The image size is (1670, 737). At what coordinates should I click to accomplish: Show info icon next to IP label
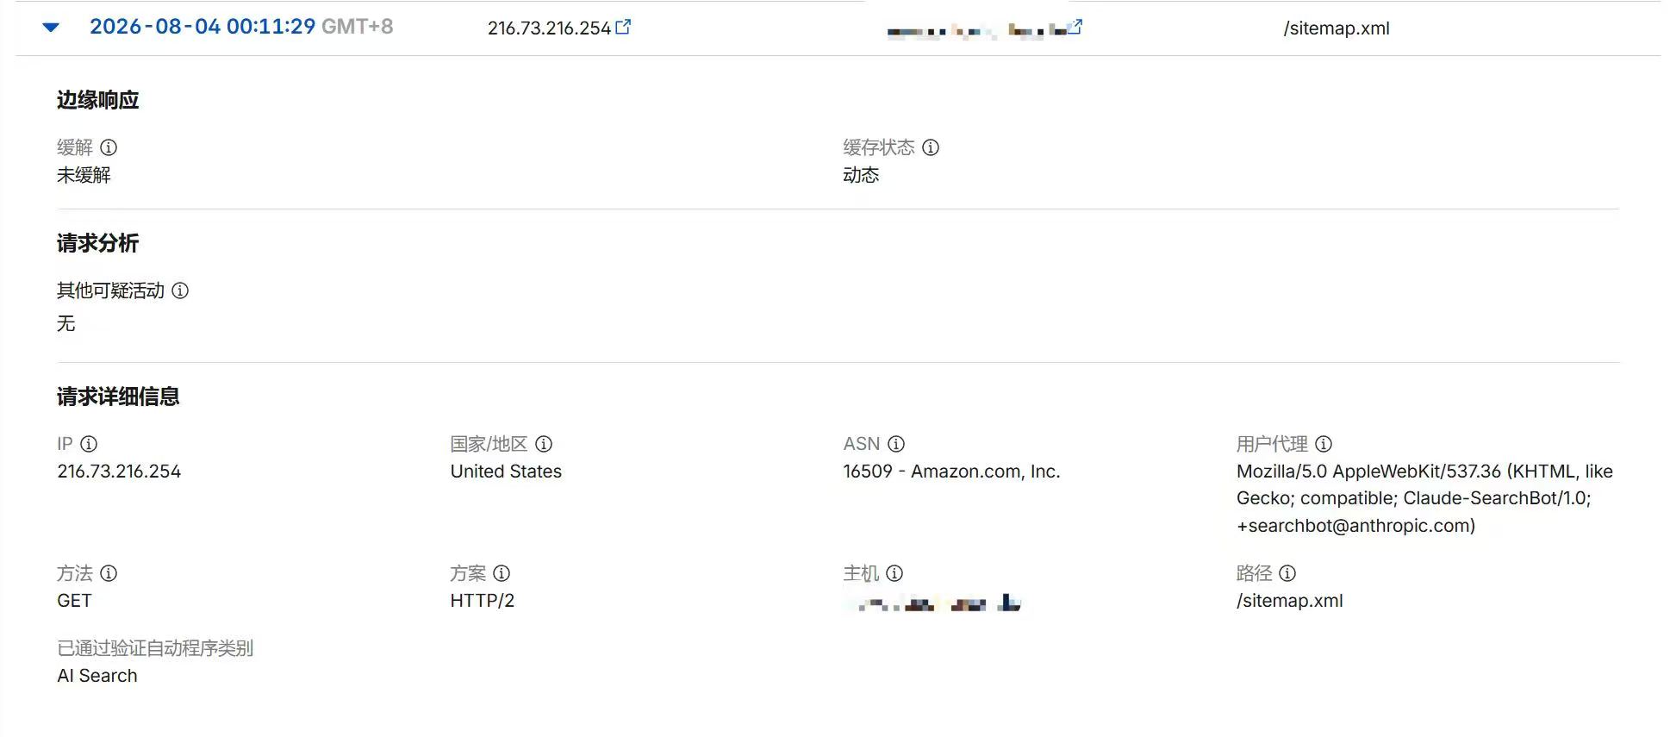(x=89, y=444)
